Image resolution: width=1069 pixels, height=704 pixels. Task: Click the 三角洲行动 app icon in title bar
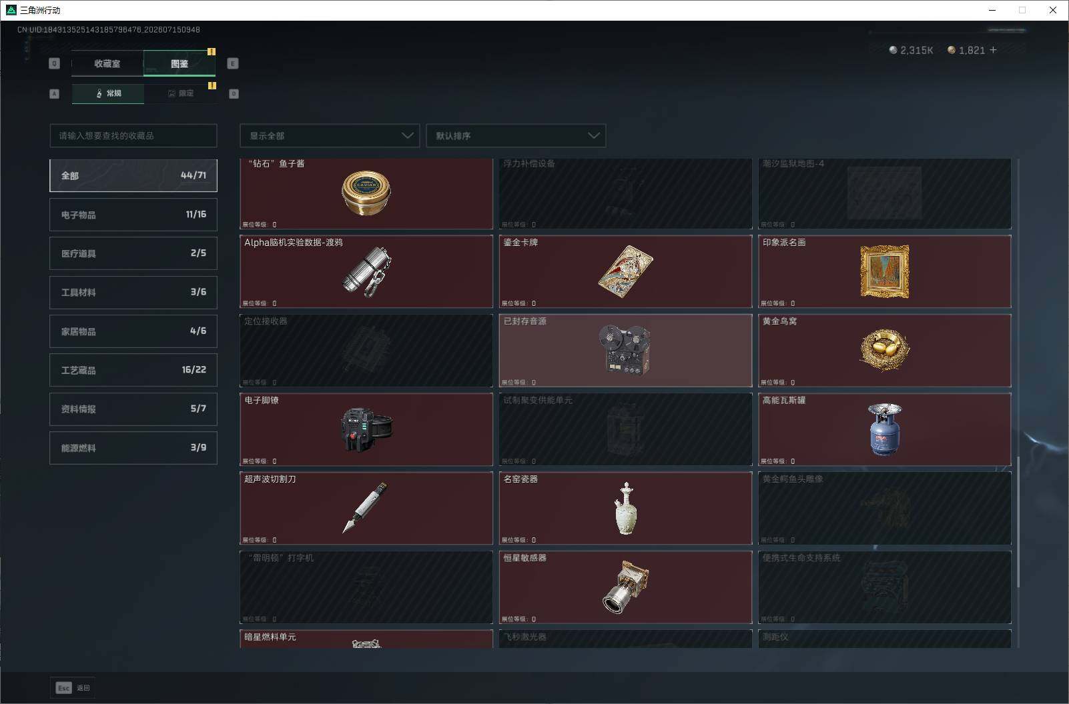pos(11,10)
